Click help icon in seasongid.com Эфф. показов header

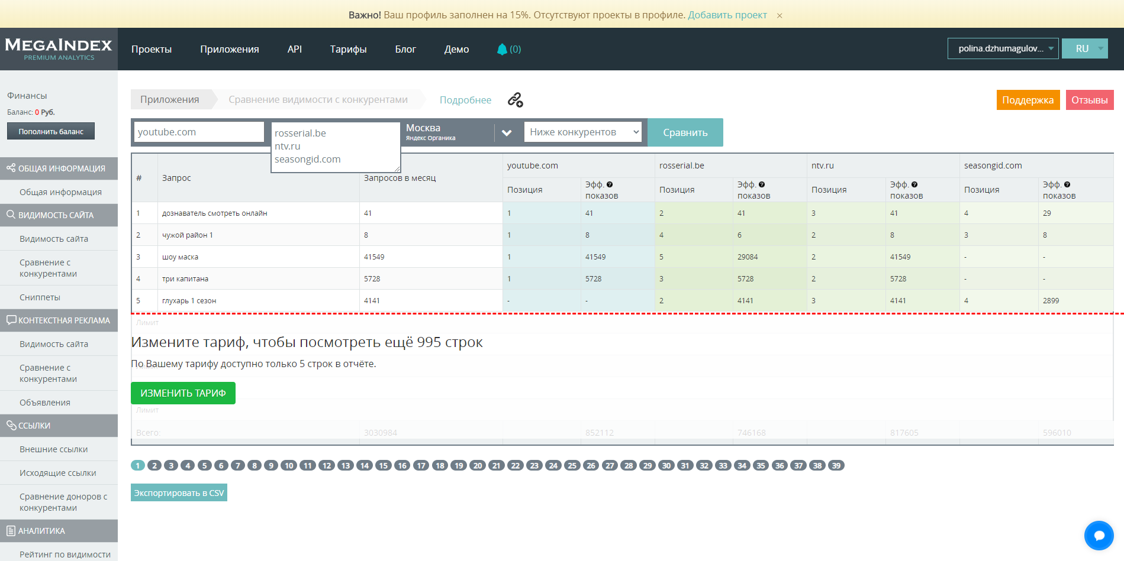(1067, 184)
